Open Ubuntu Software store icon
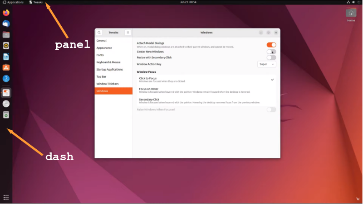 tap(6, 67)
